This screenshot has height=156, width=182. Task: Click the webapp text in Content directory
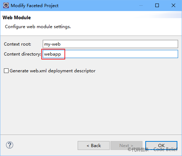(x=52, y=54)
